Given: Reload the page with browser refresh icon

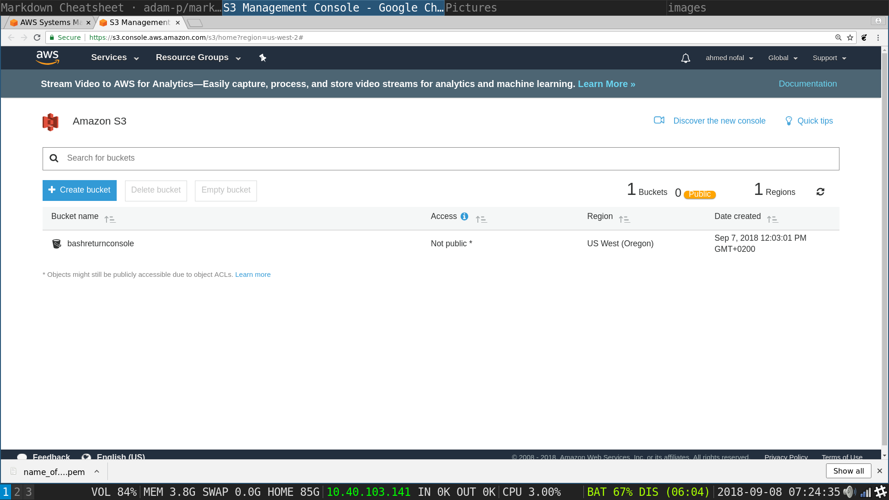Looking at the screenshot, I should pos(37,37).
